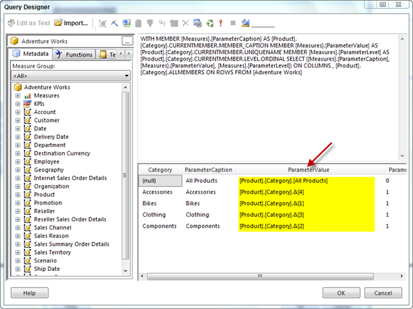Click the Command Type MDX icon

pyautogui.click(x=103, y=23)
